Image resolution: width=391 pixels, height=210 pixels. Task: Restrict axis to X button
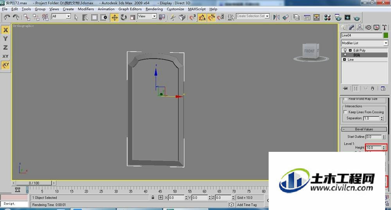tap(5, 30)
